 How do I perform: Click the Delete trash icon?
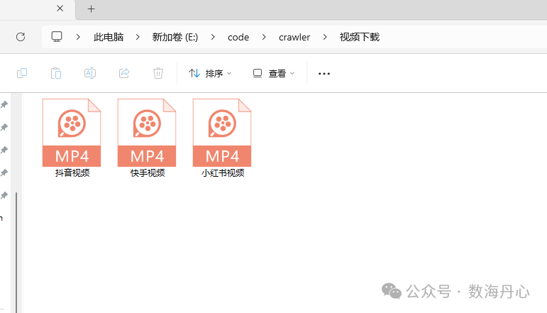[x=158, y=73]
